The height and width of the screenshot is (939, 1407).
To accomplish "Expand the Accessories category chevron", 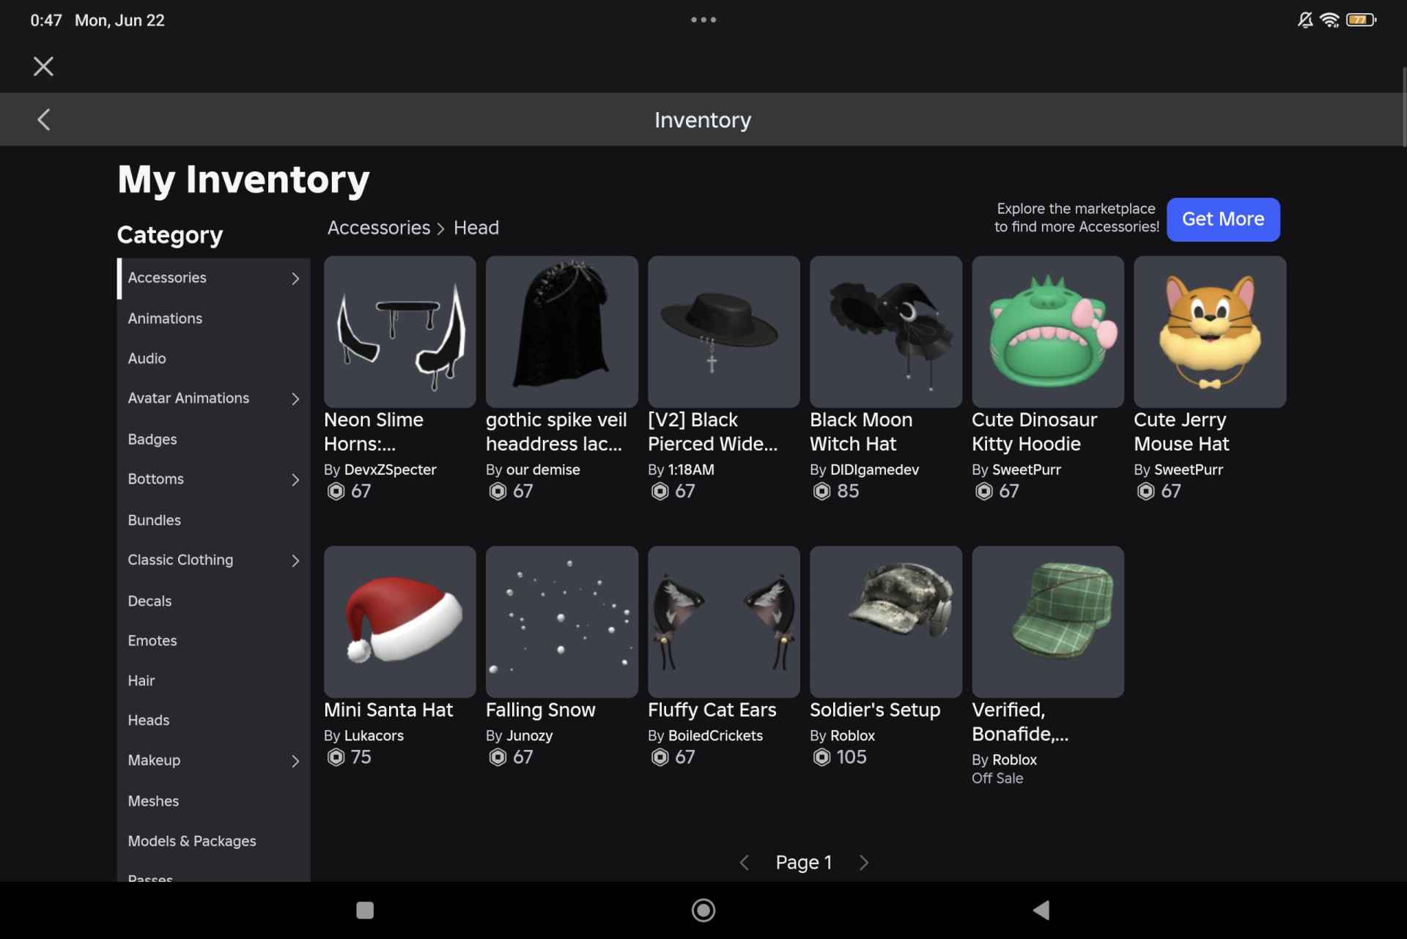I will click(295, 278).
